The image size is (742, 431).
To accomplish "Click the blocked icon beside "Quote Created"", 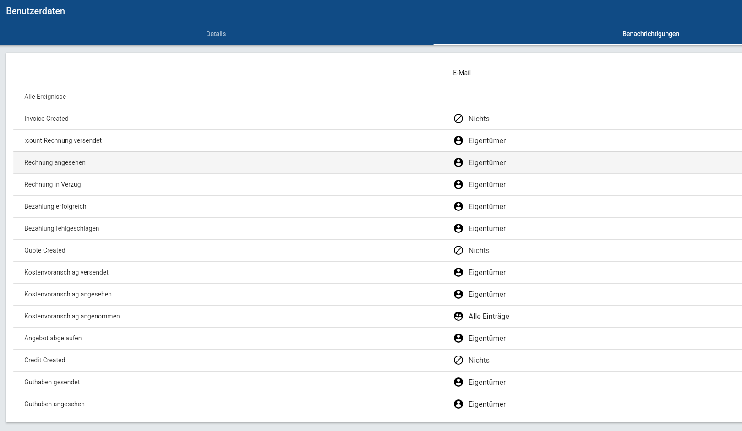I will pyautogui.click(x=458, y=250).
